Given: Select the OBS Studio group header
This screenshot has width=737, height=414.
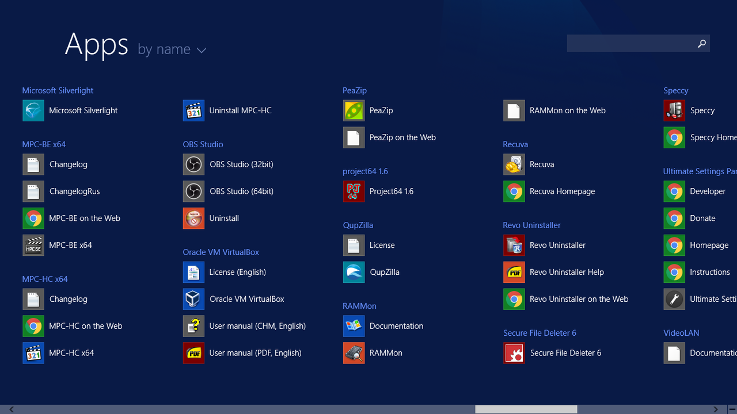Looking at the screenshot, I should tap(203, 144).
